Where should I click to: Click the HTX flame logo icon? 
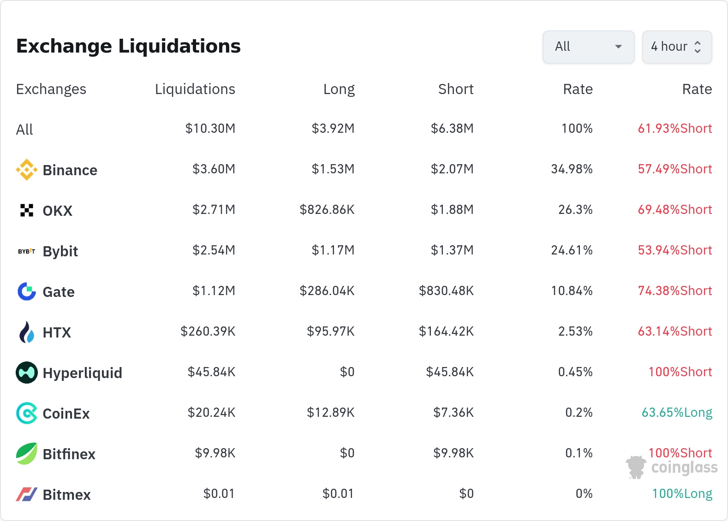[x=27, y=332]
